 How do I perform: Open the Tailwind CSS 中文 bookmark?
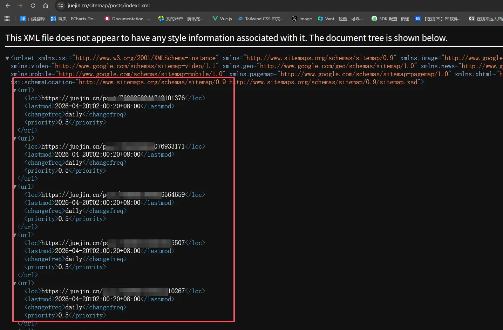[261, 19]
